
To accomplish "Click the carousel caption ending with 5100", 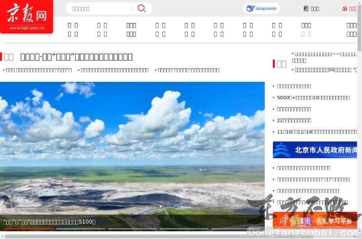I will (50, 222).
